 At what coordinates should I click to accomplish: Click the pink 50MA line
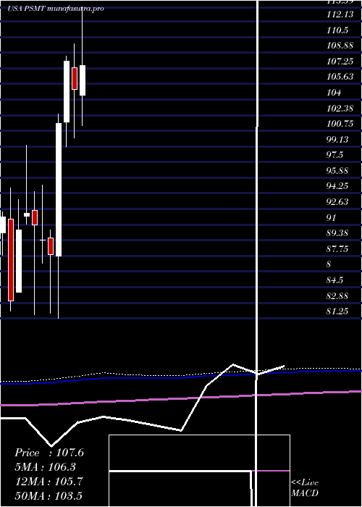click(x=181, y=398)
